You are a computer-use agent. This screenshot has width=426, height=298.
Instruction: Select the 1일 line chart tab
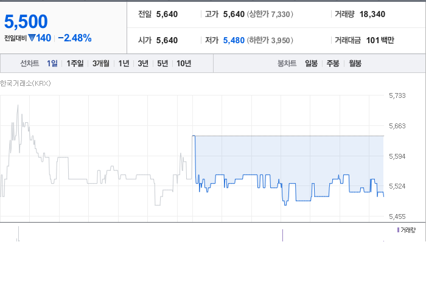[x=52, y=63]
